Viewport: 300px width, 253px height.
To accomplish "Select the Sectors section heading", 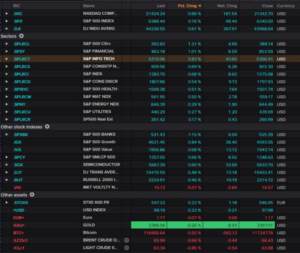I will click(x=8, y=36).
